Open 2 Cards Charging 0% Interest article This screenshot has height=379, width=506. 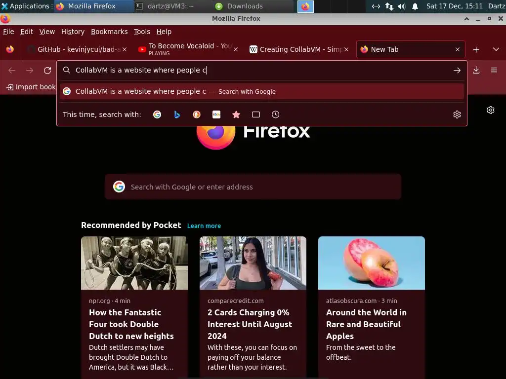click(250, 324)
